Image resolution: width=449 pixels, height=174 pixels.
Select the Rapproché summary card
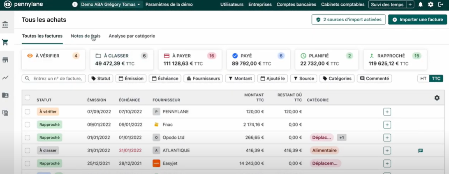(x=395, y=60)
